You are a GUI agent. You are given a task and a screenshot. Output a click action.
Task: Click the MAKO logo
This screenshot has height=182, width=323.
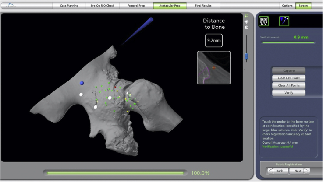8,6
